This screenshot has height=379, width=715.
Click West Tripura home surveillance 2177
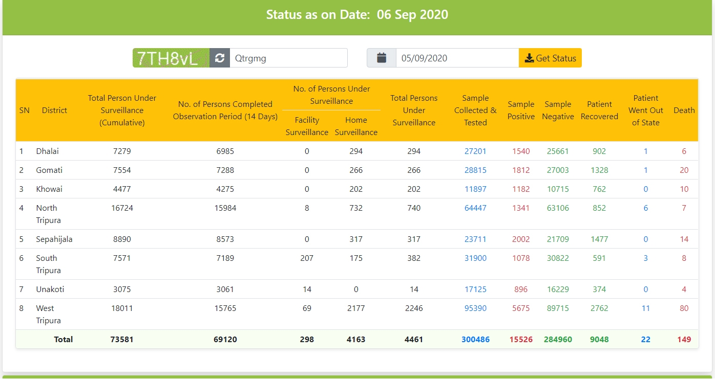[x=356, y=308]
